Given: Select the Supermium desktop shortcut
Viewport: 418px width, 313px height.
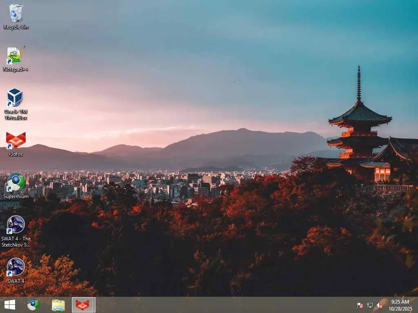Looking at the screenshot, I should pos(16,186).
